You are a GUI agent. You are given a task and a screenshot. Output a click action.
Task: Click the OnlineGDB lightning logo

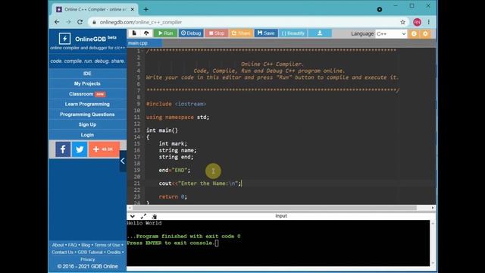click(x=64, y=39)
